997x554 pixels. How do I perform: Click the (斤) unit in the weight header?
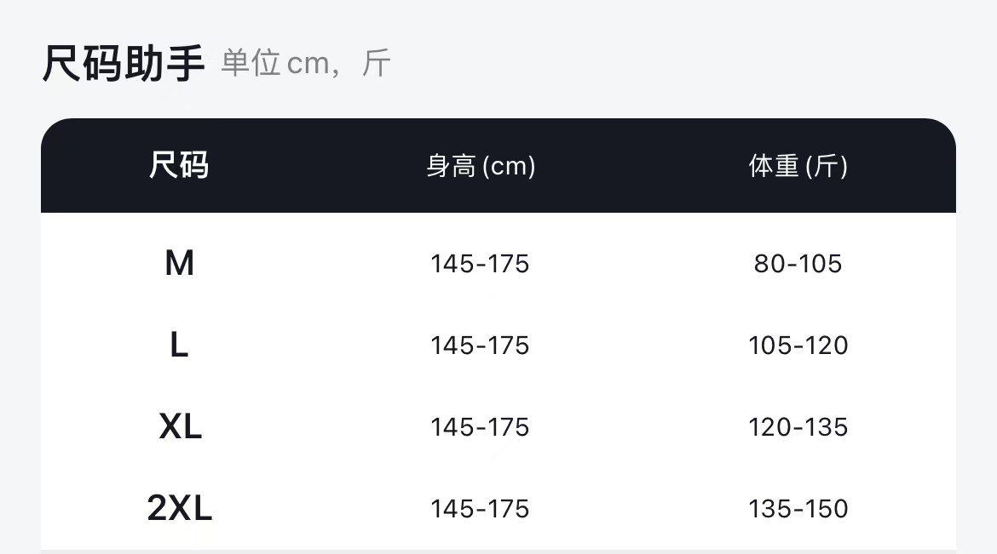coord(826,166)
